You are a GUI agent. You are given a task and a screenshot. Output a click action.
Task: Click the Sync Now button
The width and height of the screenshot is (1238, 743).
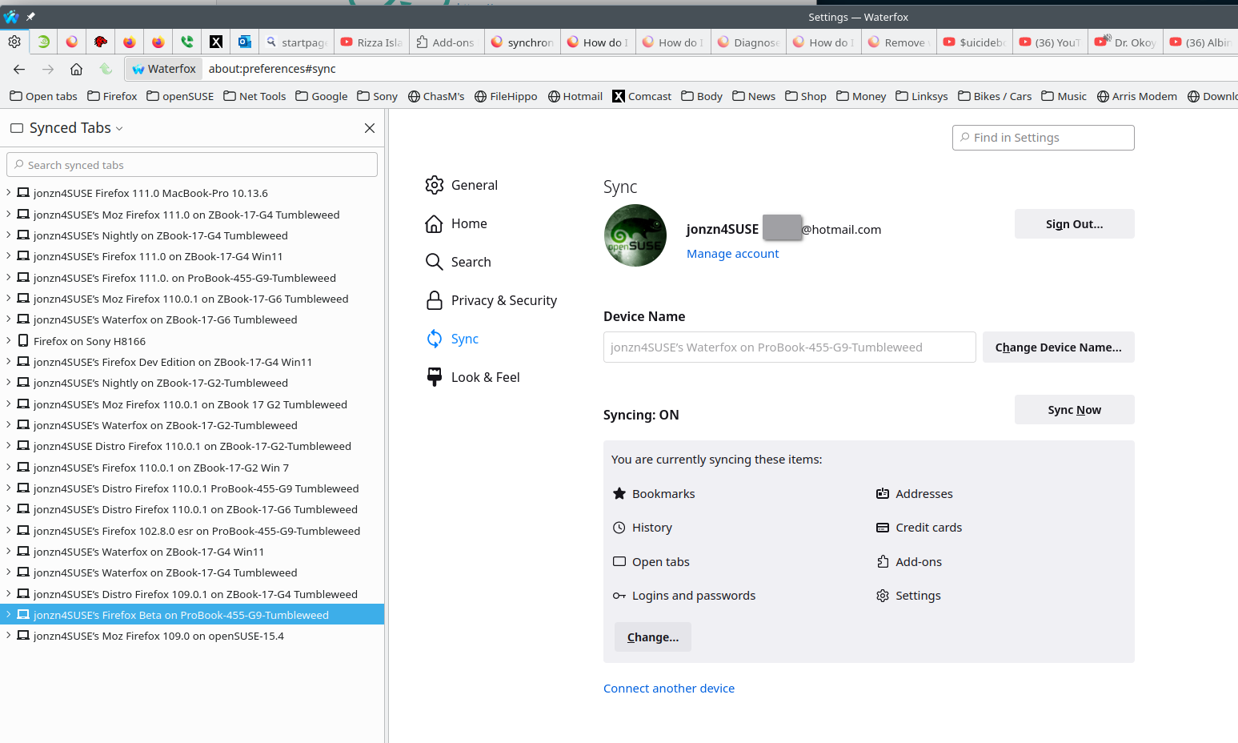coord(1073,410)
